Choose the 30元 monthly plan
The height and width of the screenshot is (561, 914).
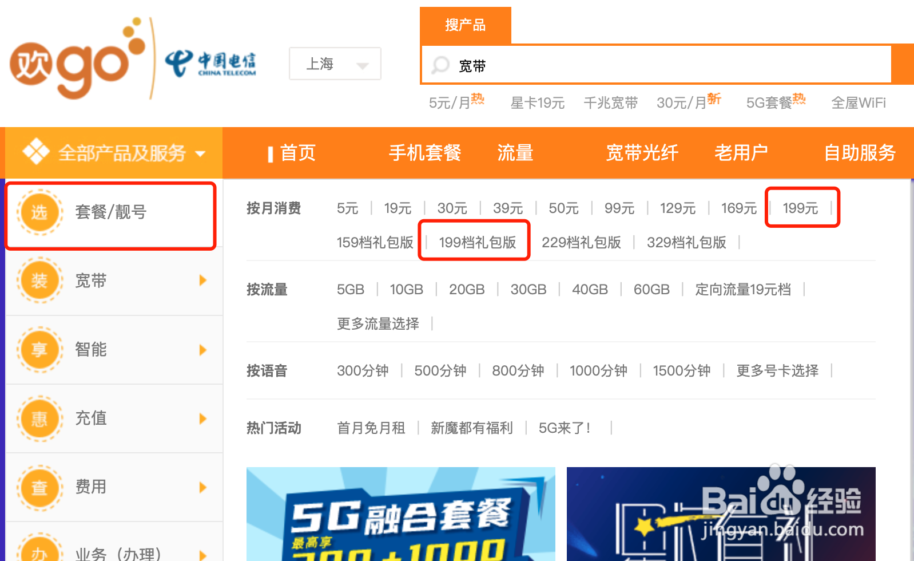pos(452,208)
